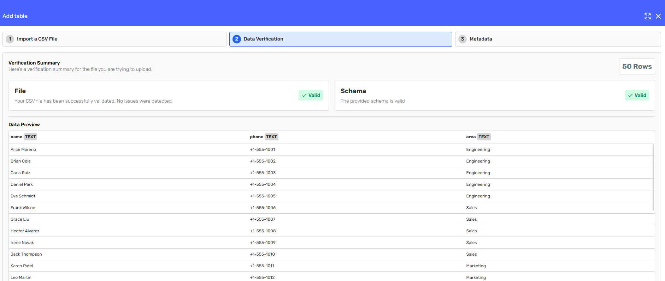Screen dimensions: 665x281
Task: Click the step 1 number badge
Action: [x=10, y=39]
